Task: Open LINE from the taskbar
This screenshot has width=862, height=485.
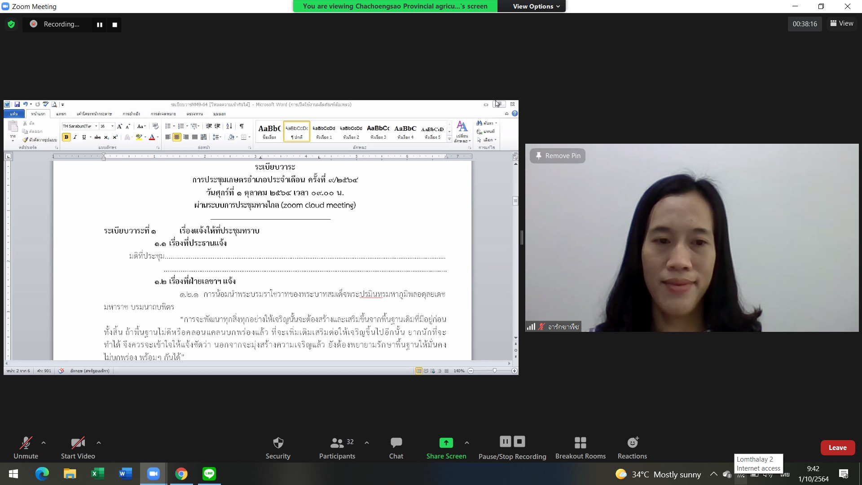Action: [x=209, y=474]
